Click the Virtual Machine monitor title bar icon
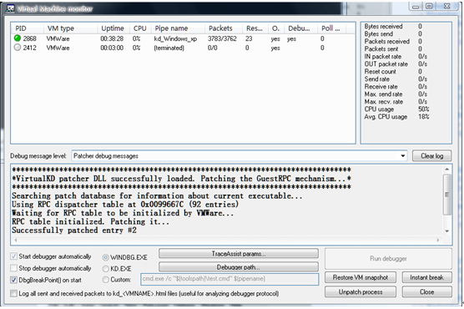The width and height of the screenshot is (464, 309). click(x=10, y=8)
